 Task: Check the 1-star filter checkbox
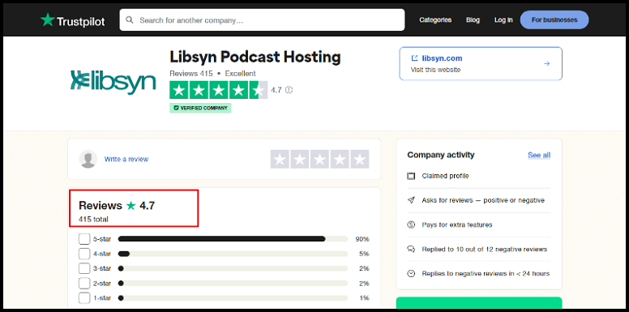(84, 298)
